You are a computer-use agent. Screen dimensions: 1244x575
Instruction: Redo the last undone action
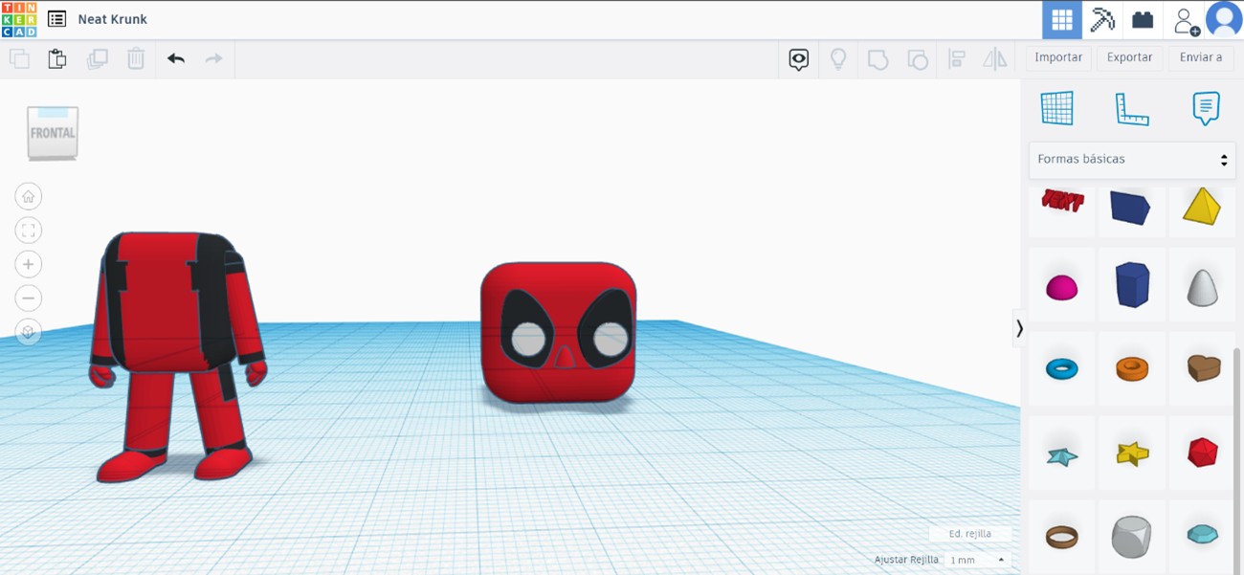pos(213,58)
